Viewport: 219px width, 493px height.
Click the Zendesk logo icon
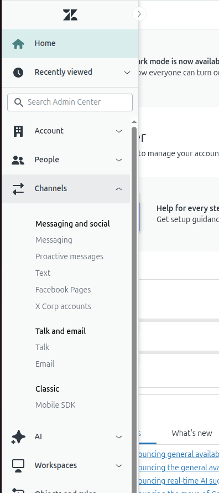pyautogui.click(x=70, y=15)
